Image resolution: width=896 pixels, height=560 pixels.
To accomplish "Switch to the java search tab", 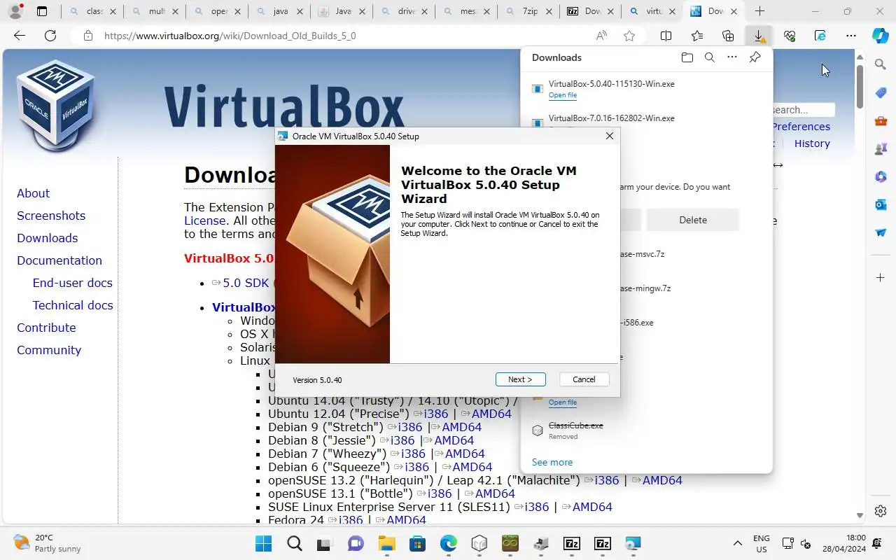I will [x=280, y=11].
